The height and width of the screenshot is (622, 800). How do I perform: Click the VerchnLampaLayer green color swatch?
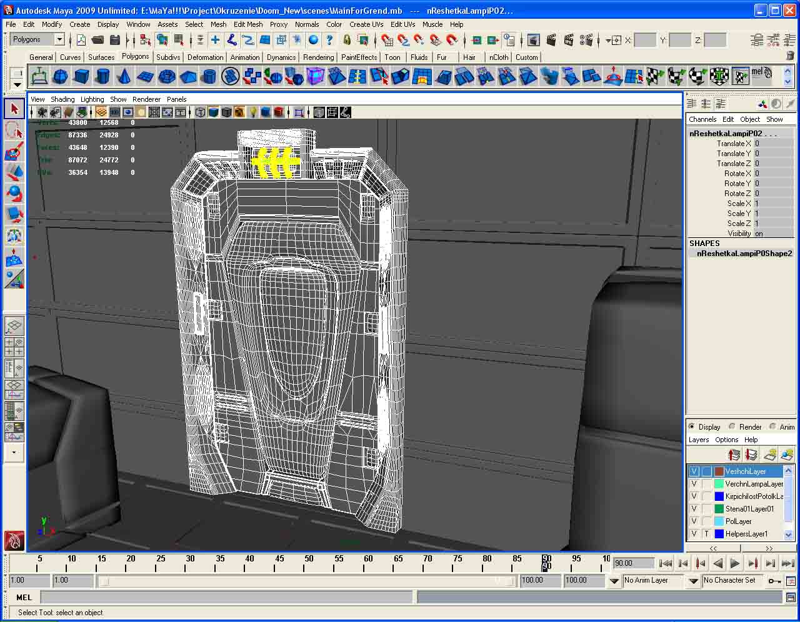coord(719,483)
